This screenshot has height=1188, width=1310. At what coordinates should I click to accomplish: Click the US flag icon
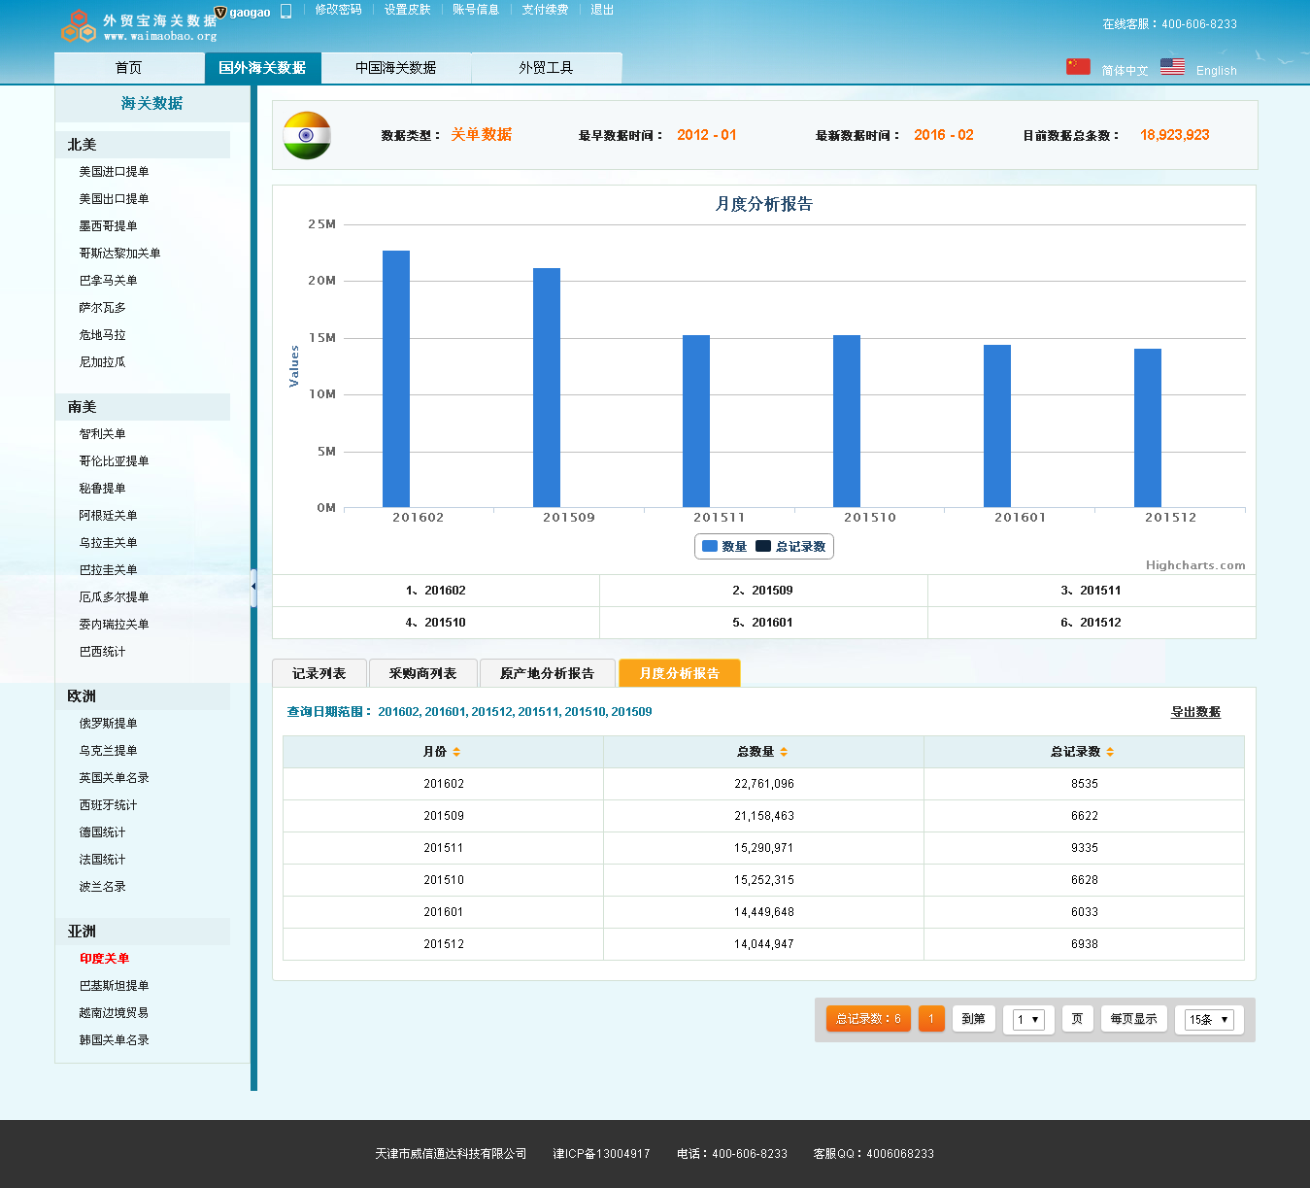point(1172,66)
